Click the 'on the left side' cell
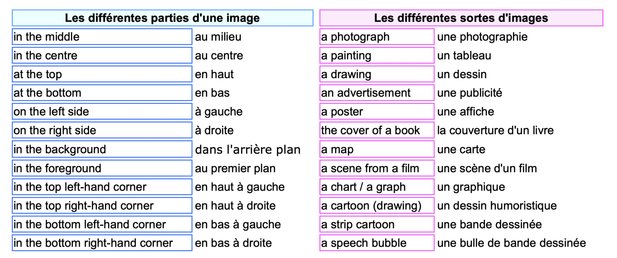The height and width of the screenshot is (258, 617). pos(102,111)
